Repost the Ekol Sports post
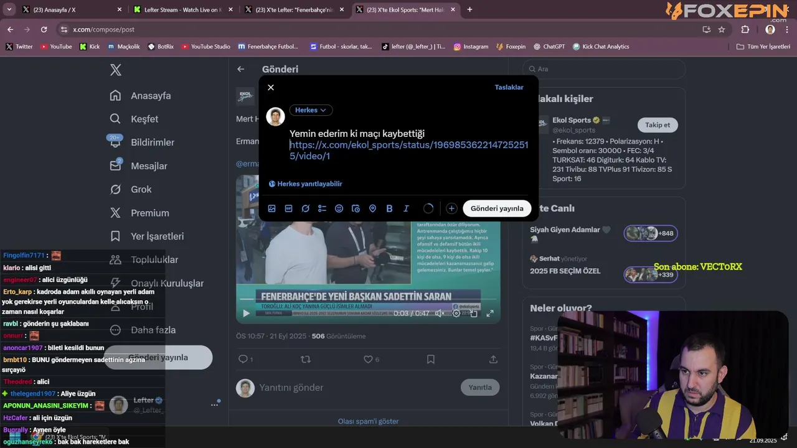Viewport: 797px width, 448px height. [x=305, y=359]
